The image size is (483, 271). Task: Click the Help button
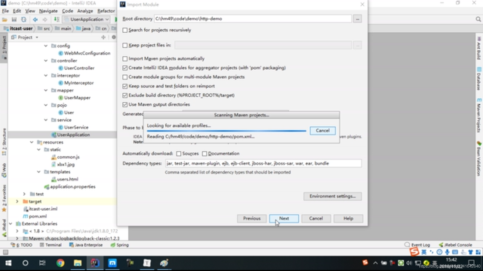348,219
